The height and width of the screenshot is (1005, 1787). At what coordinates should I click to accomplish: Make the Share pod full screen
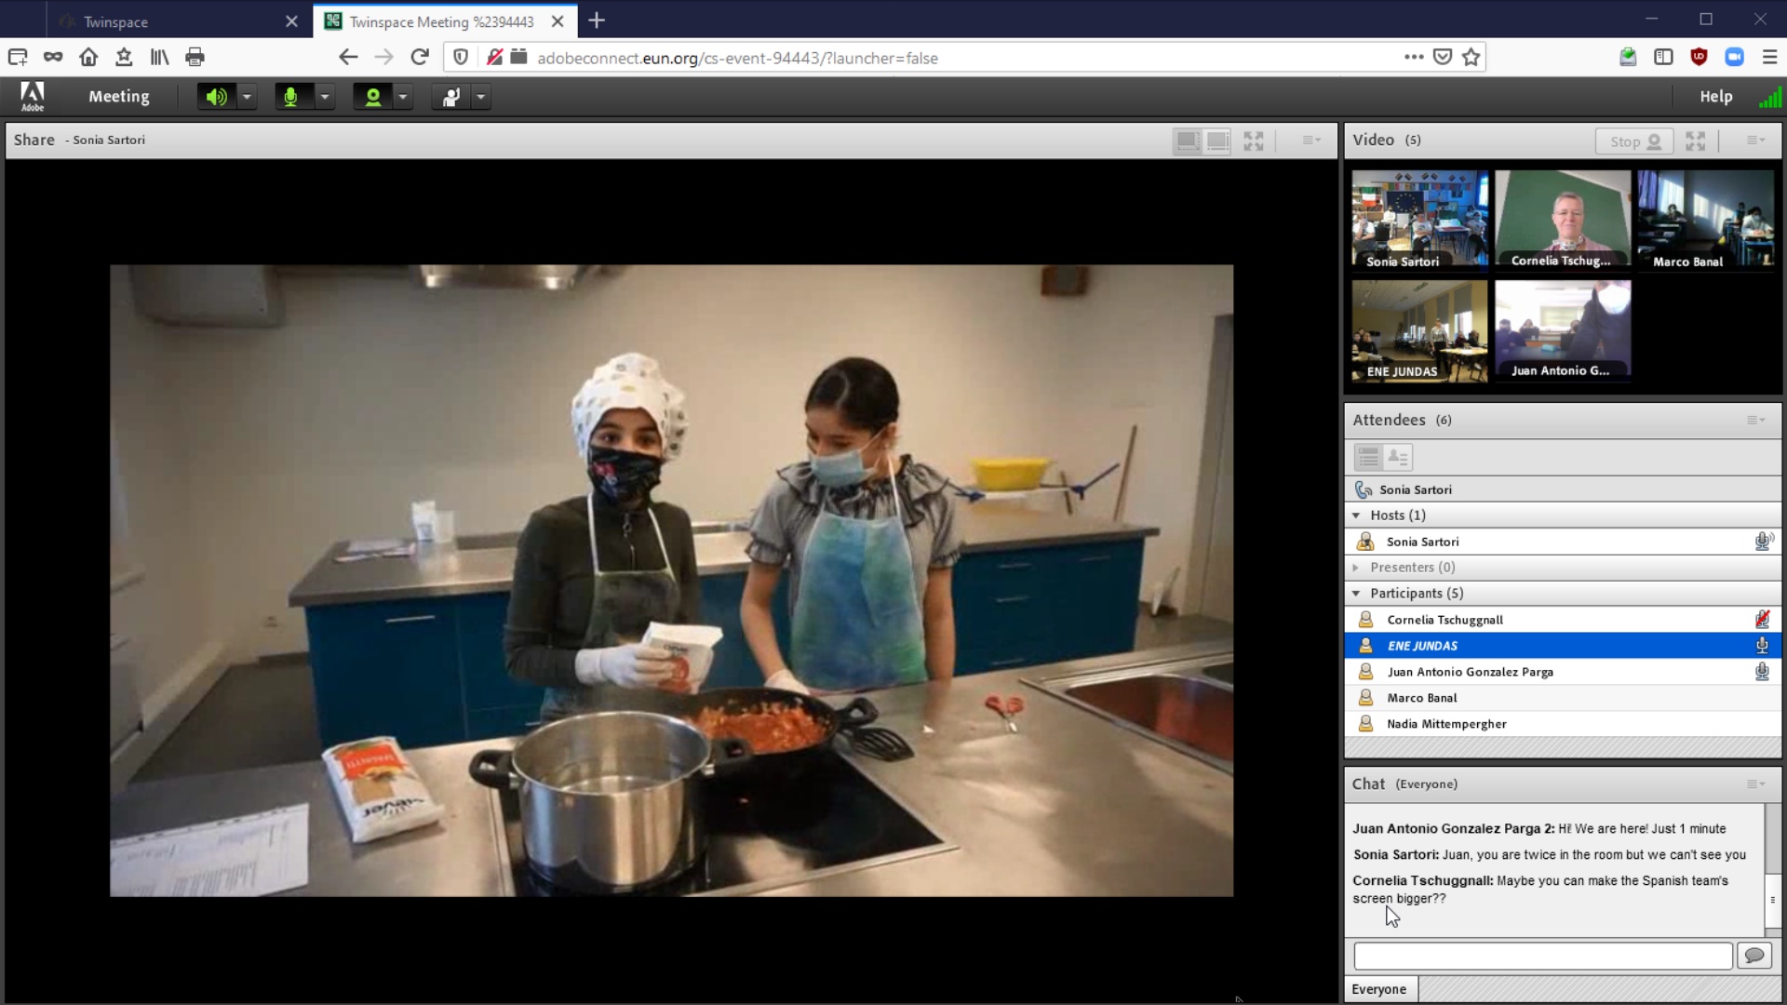pyautogui.click(x=1254, y=141)
